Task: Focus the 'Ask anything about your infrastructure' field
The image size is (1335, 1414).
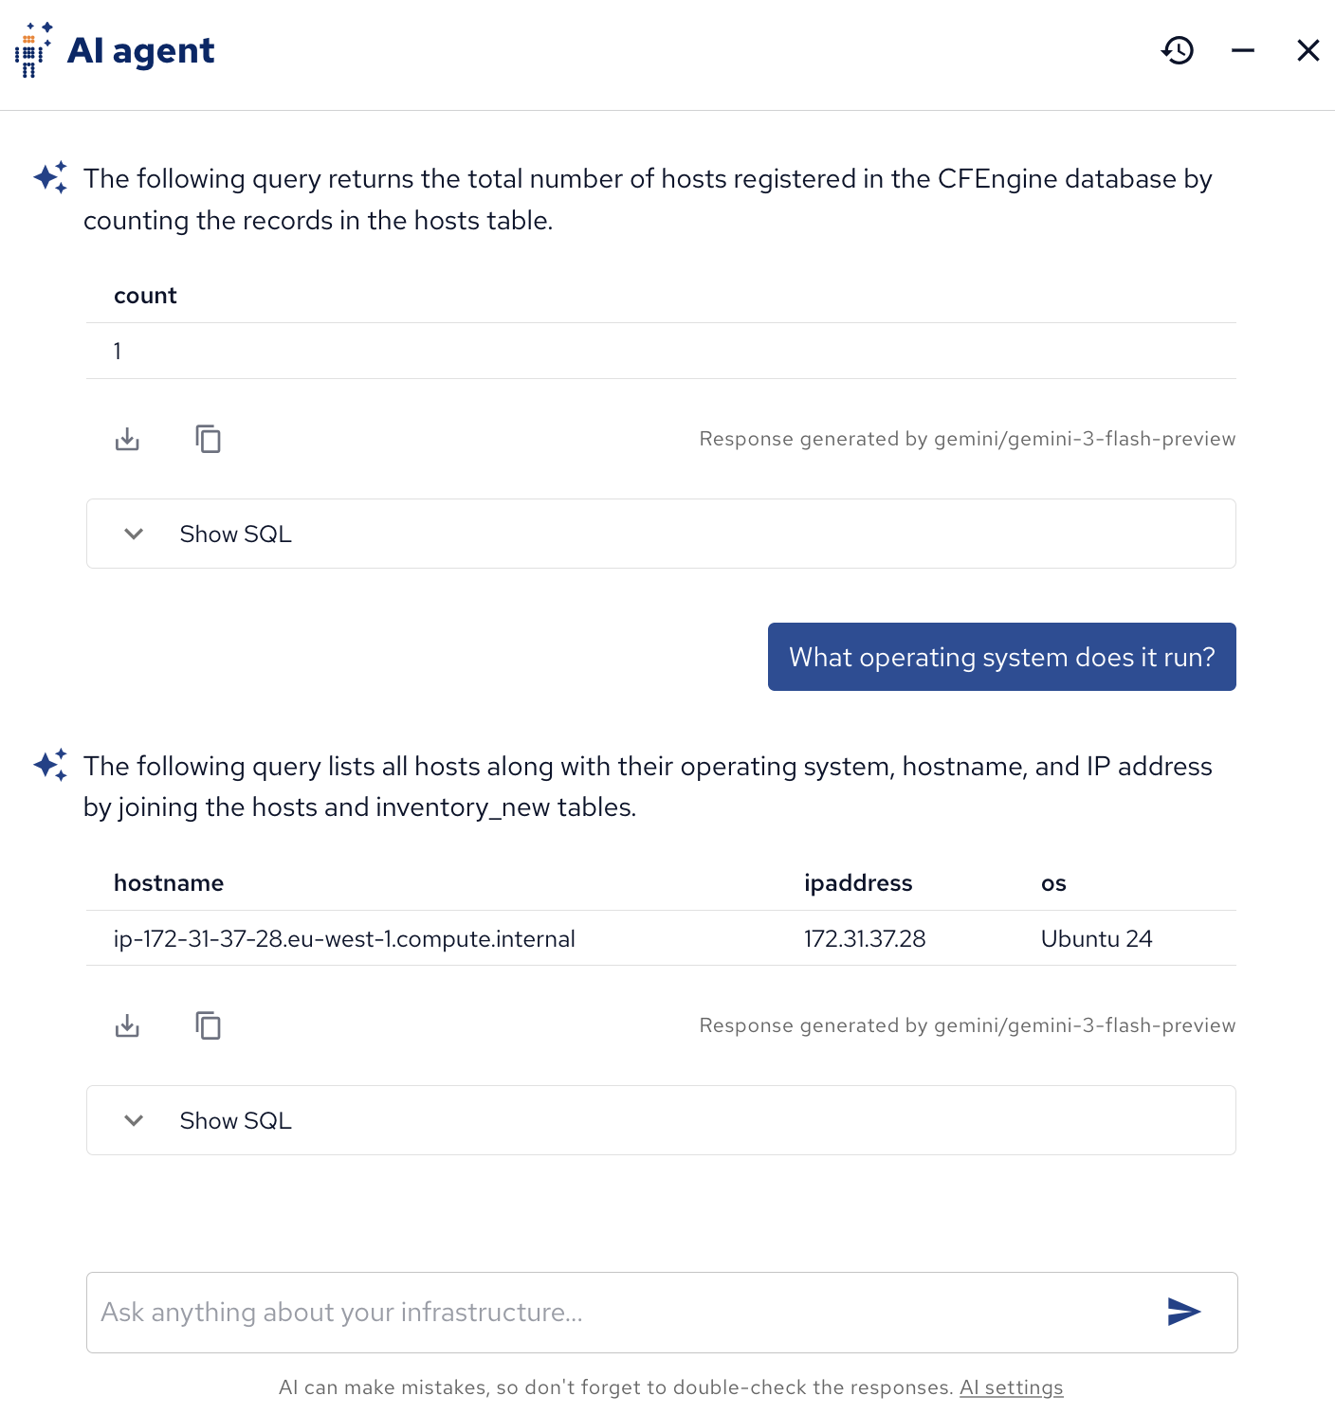Action: tap(626, 1312)
